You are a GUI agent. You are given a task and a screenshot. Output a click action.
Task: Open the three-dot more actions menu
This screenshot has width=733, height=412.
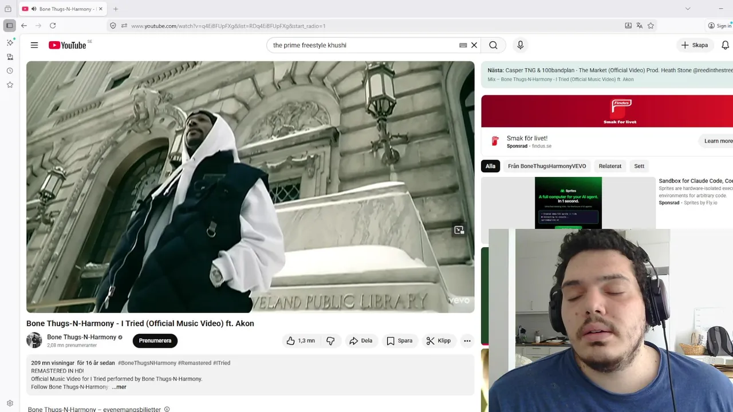point(467,340)
